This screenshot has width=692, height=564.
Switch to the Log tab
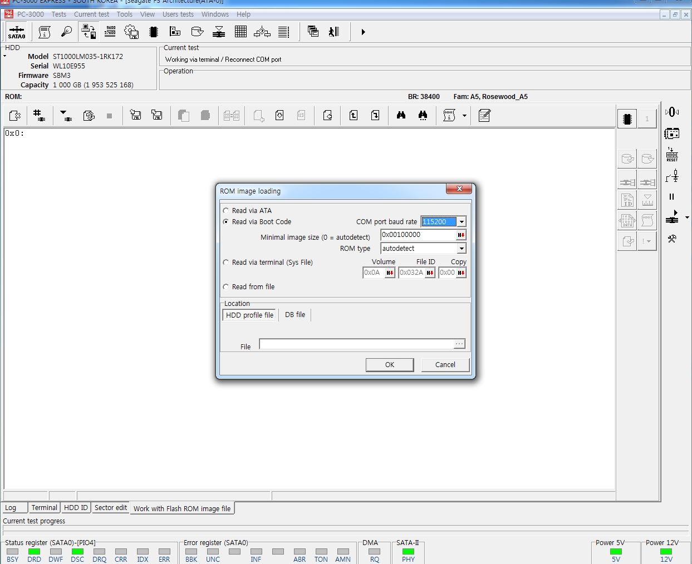point(14,508)
